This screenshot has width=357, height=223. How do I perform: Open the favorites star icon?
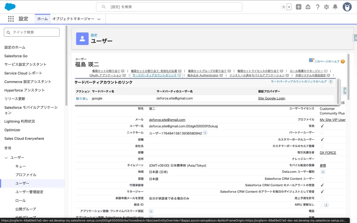tap(283, 7)
